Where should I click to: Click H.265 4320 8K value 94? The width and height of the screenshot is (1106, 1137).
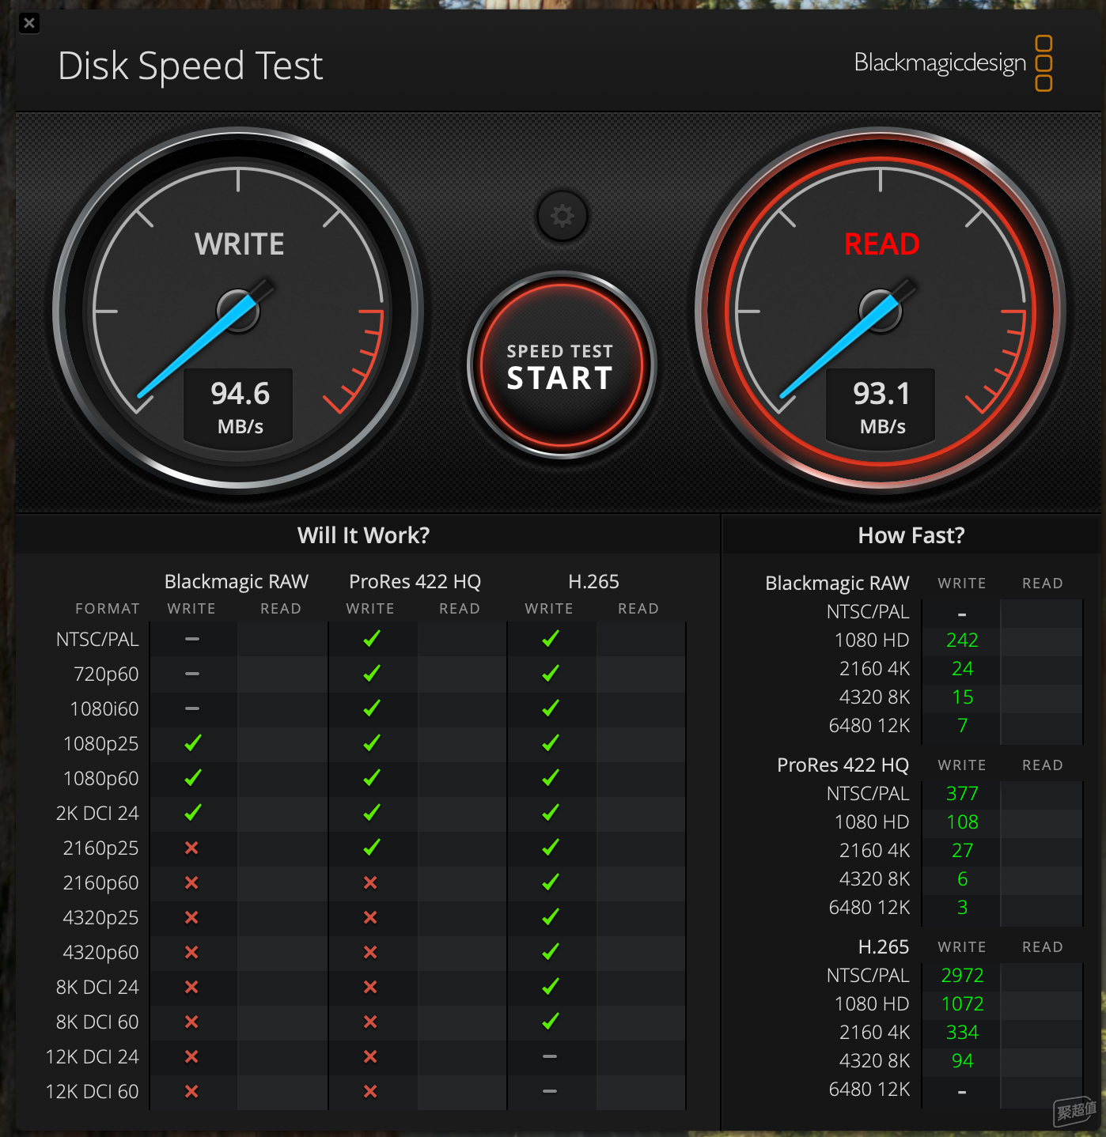(x=962, y=1061)
